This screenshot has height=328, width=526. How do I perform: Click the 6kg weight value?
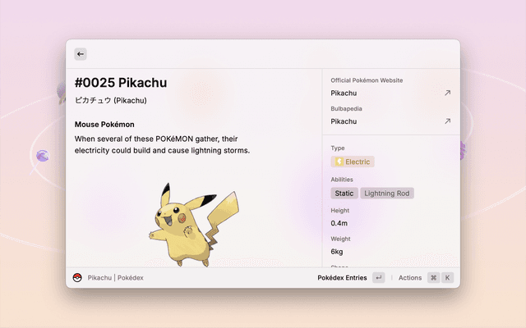point(337,251)
